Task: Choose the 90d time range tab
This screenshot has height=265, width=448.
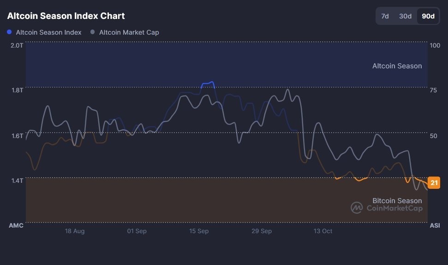Action: [x=428, y=16]
